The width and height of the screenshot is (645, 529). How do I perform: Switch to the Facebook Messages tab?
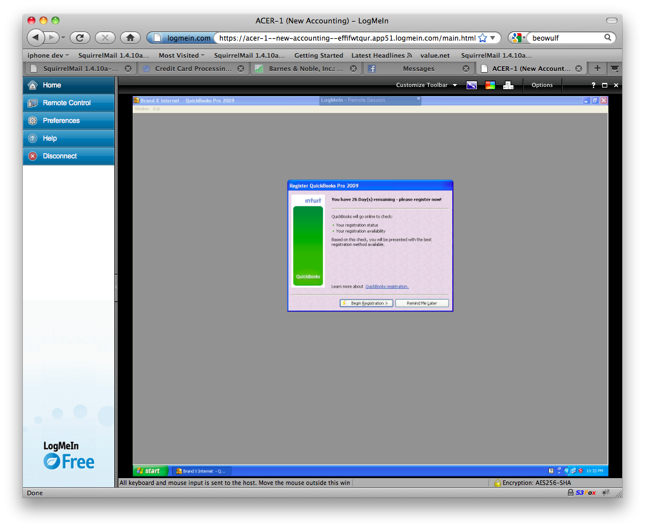point(419,69)
